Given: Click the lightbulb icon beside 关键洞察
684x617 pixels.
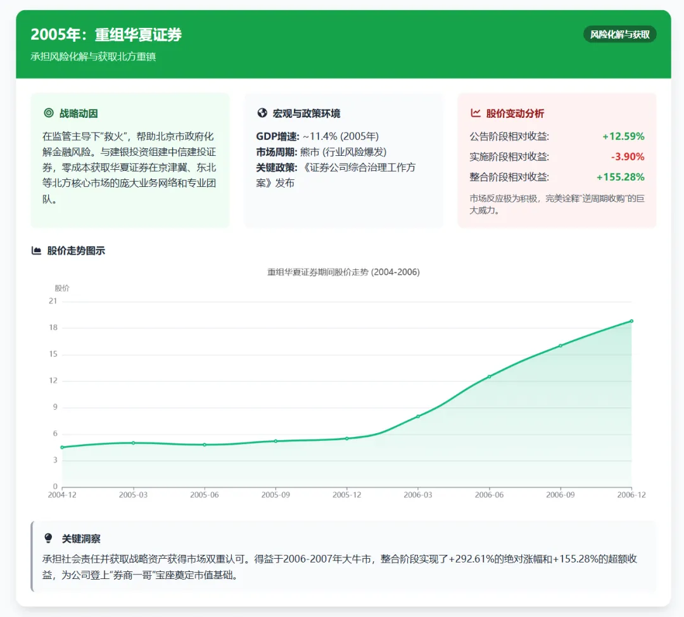Looking at the screenshot, I should click(48, 538).
